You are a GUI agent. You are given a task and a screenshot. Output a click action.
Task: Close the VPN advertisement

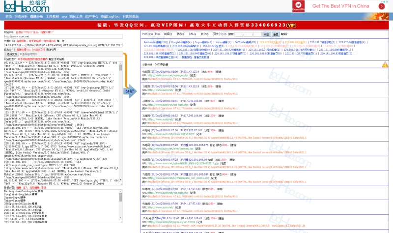tap(387, 2)
